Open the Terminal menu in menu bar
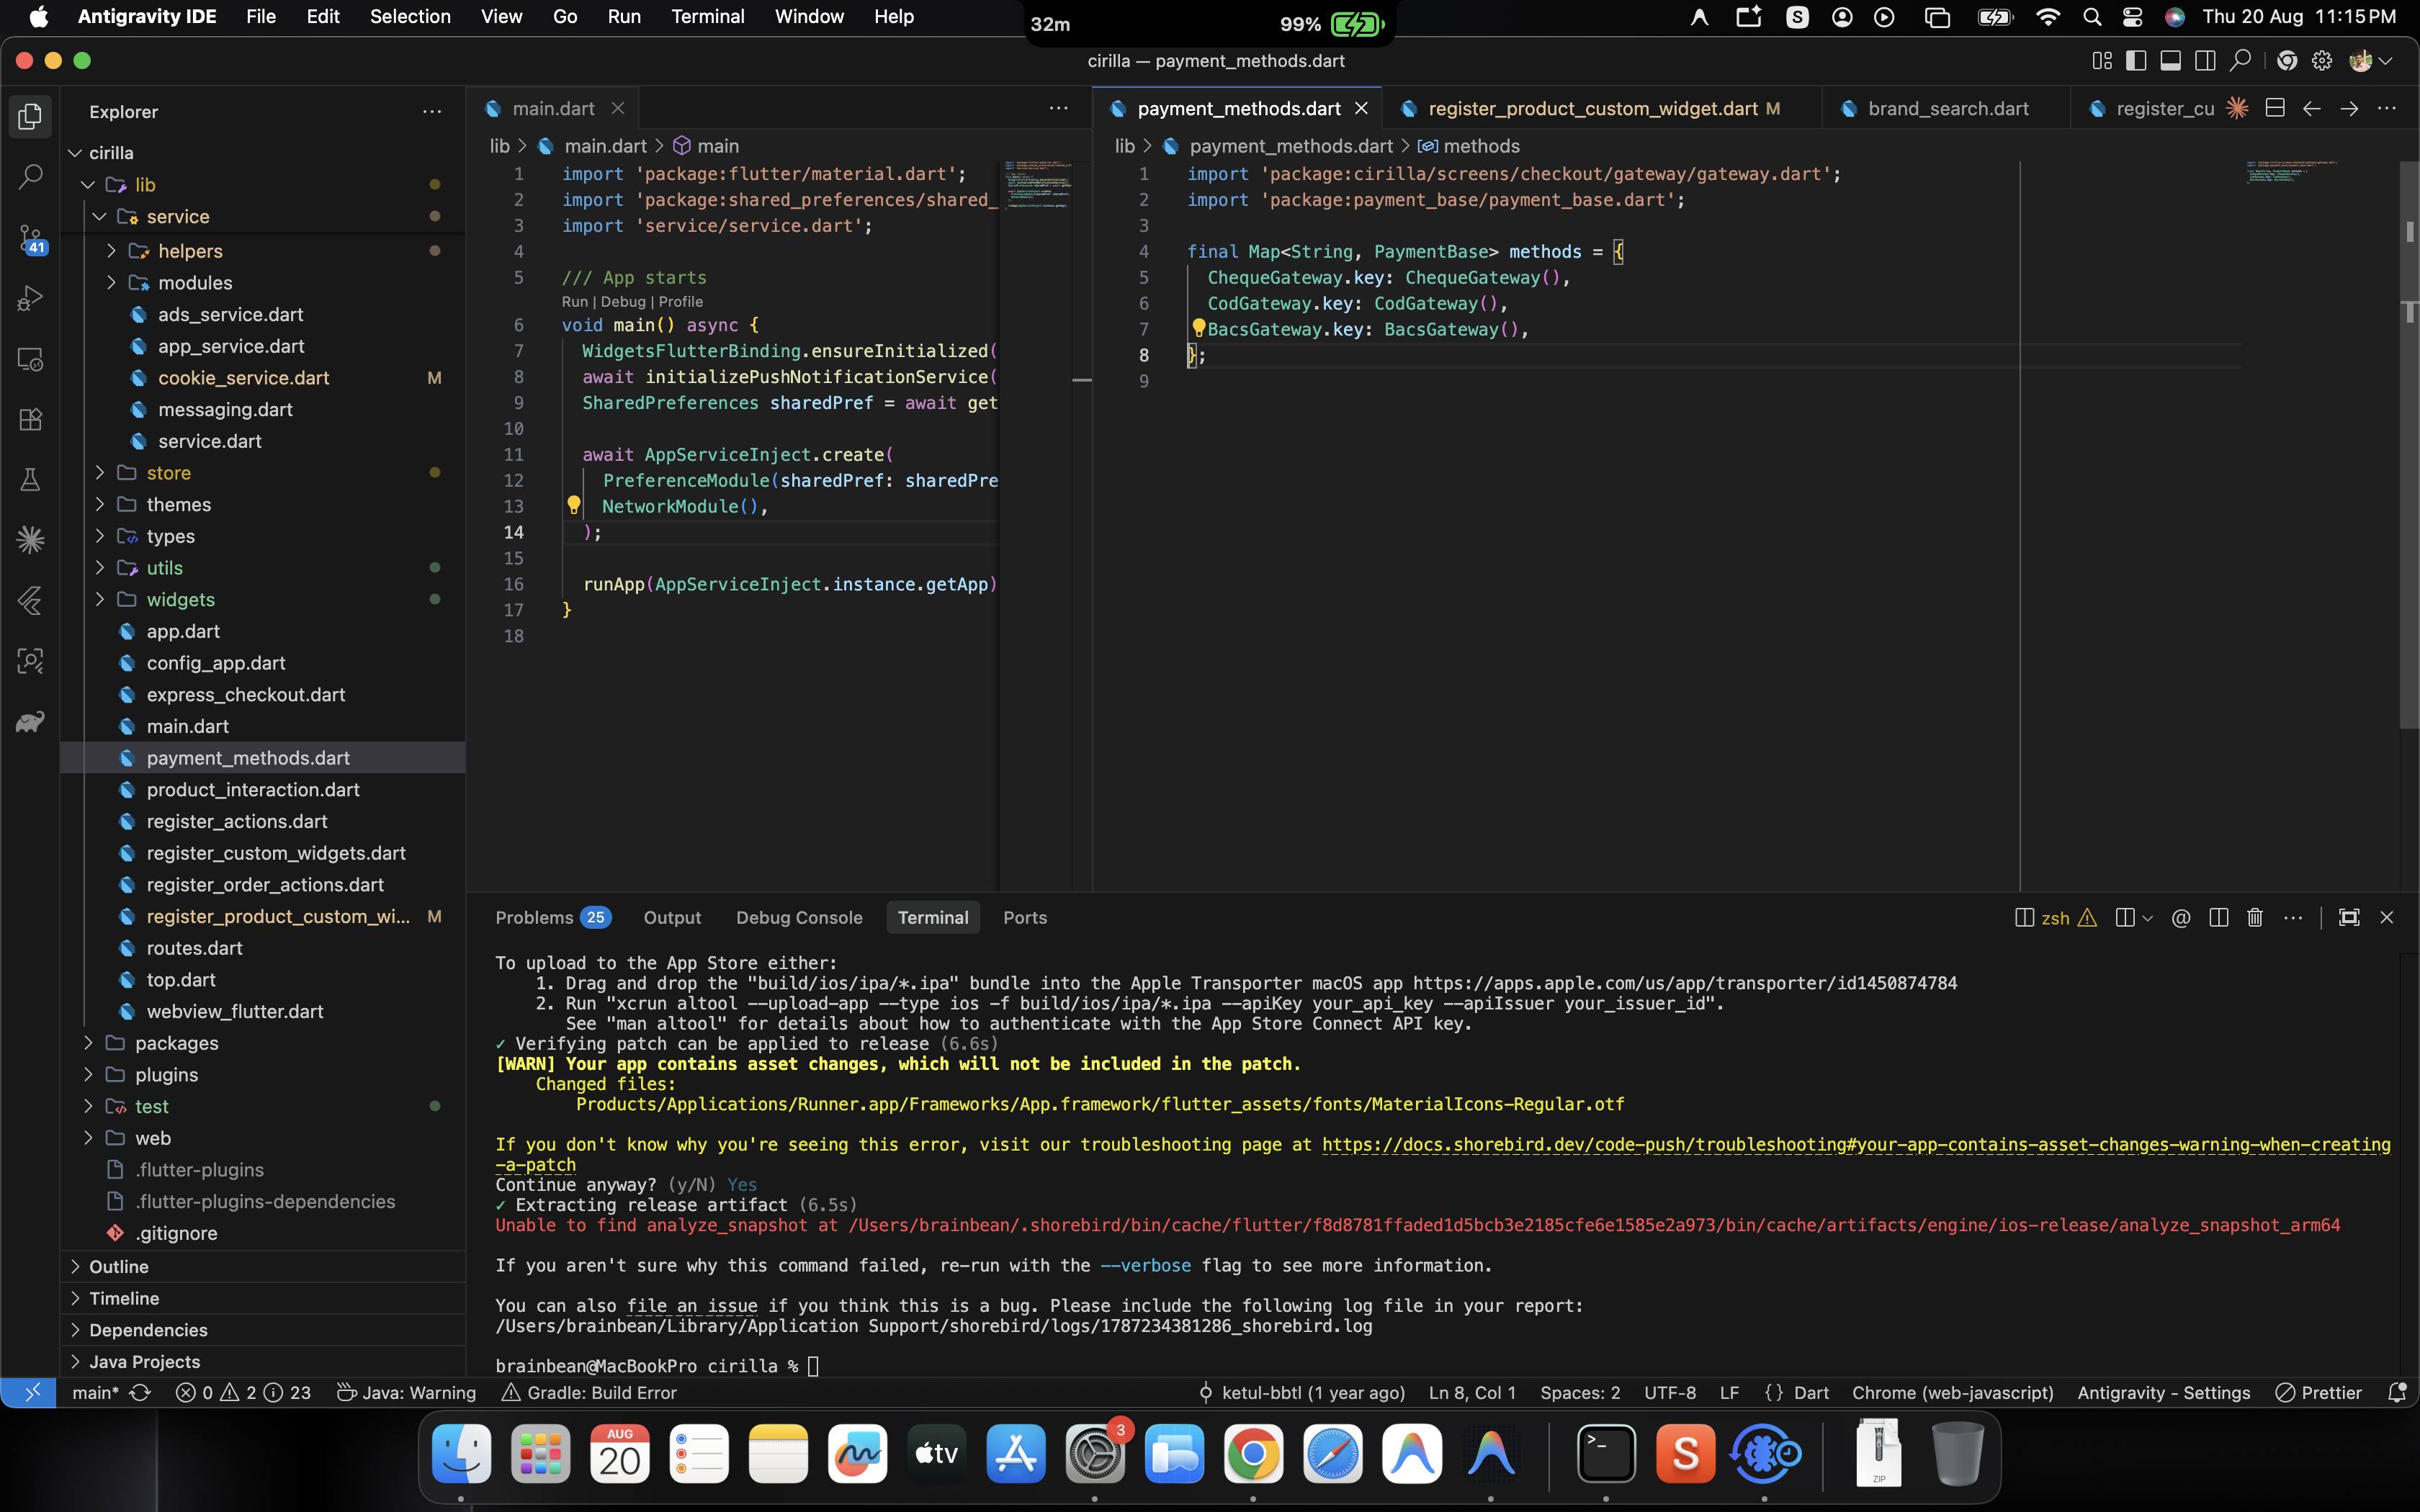 tap(707, 17)
